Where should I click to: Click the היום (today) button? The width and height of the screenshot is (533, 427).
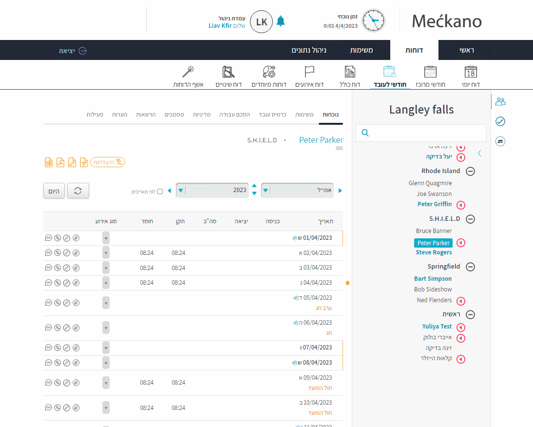pos(54,191)
